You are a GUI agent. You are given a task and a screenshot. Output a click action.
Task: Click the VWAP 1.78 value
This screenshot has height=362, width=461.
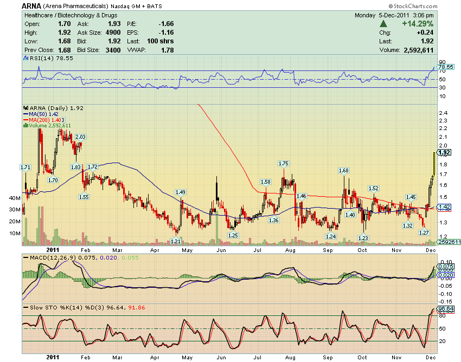[x=168, y=50]
